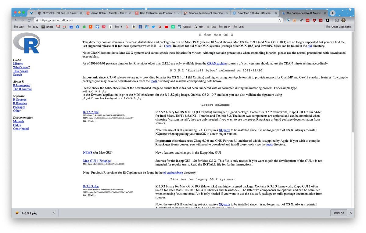Download the R-3.5.2.pkg link
Screen dimensions: 366x233
[x=91, y=112]
